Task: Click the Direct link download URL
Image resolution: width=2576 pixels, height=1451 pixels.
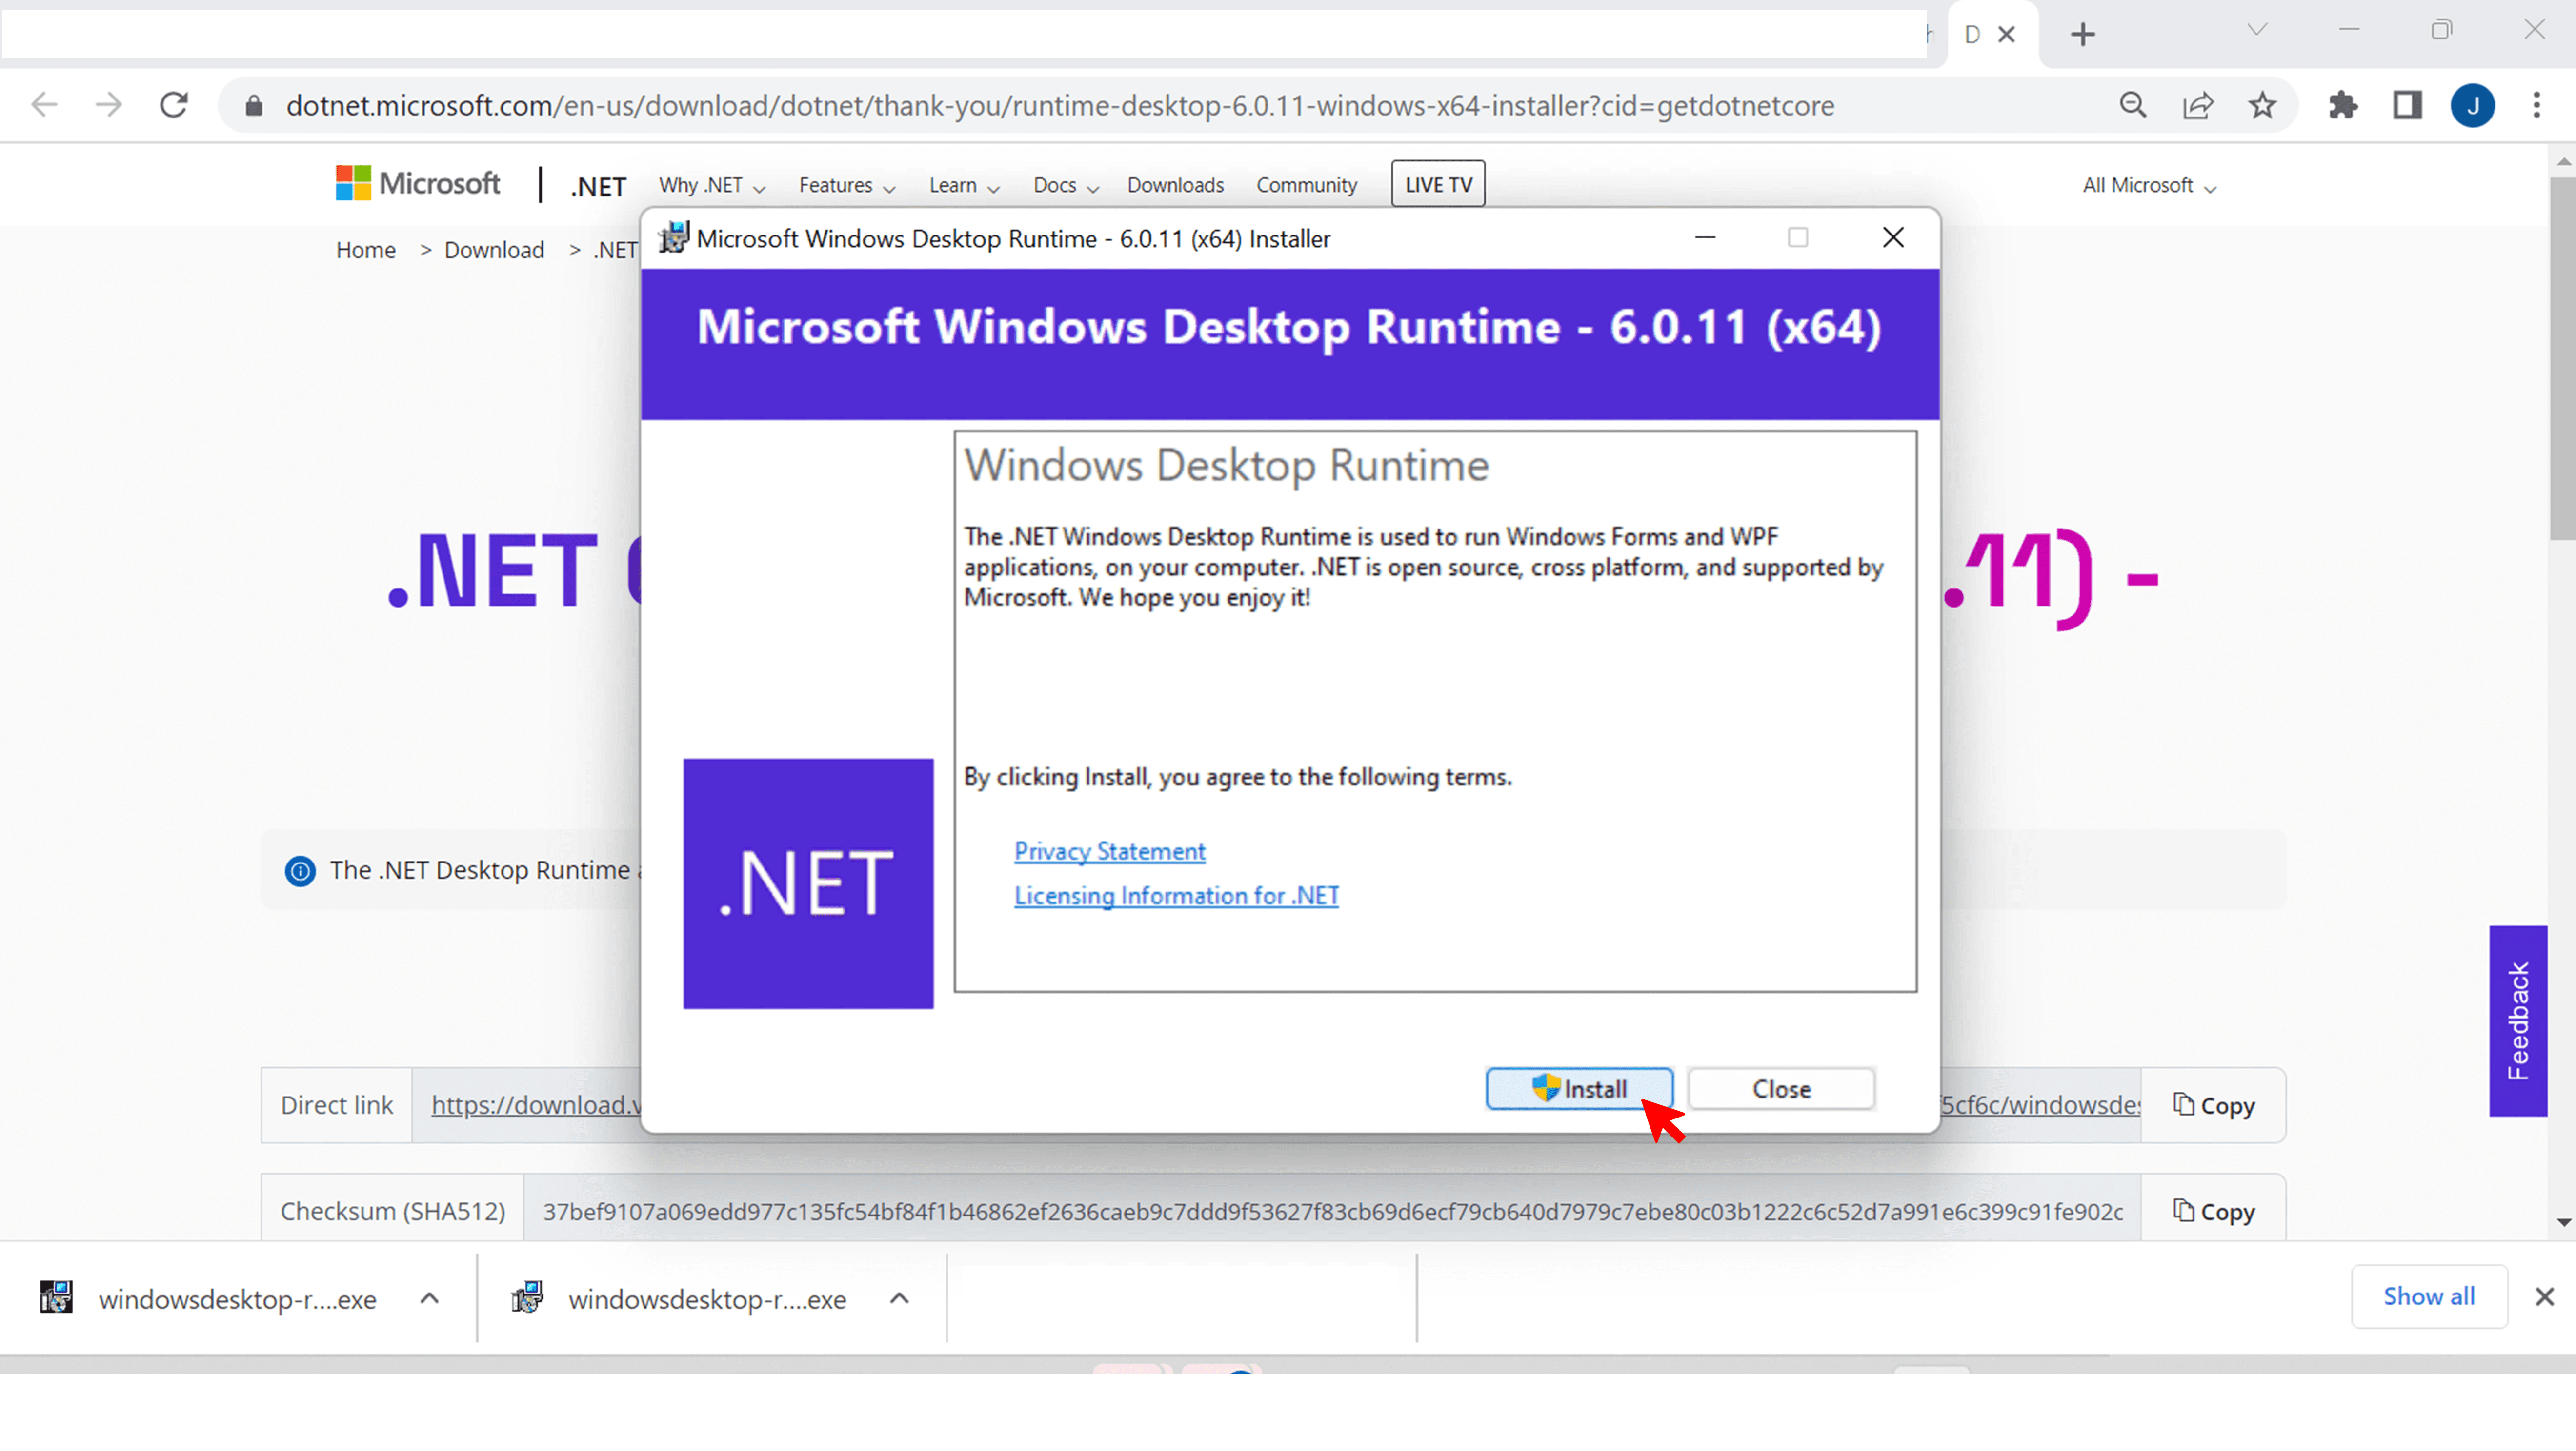Action: coord(536,1105)
